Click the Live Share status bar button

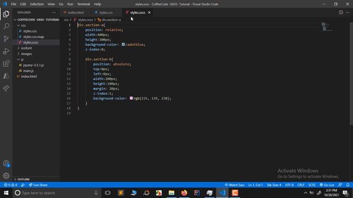coord(38,185)
